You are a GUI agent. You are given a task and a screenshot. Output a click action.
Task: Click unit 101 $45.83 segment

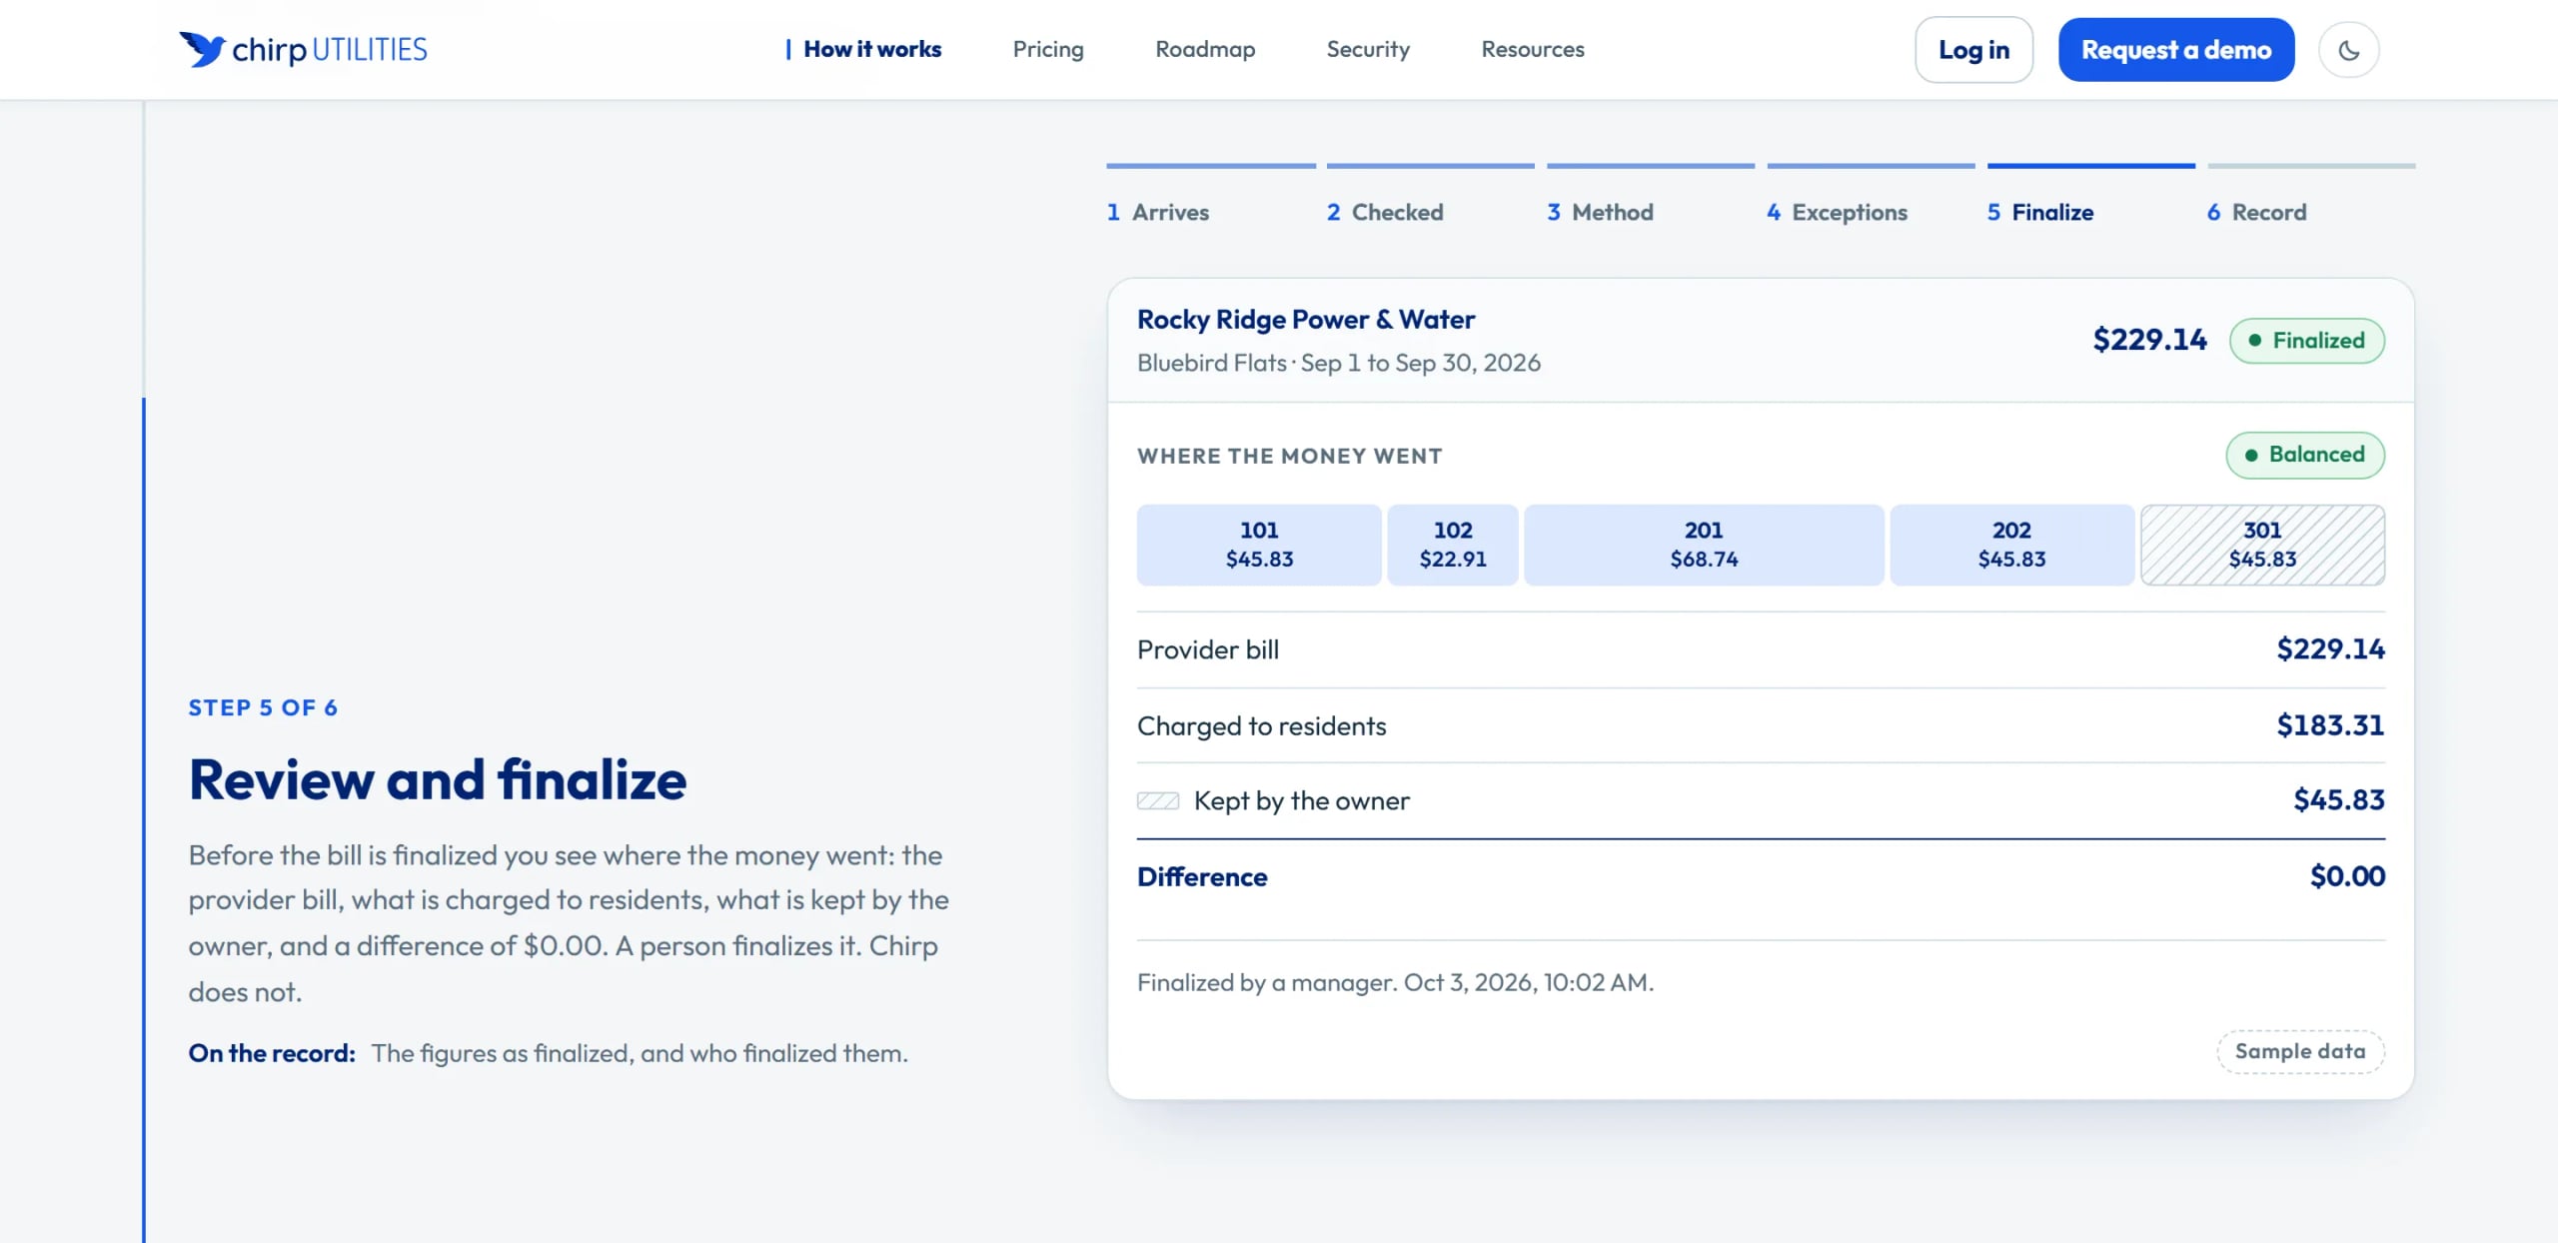coord(1259,545)
